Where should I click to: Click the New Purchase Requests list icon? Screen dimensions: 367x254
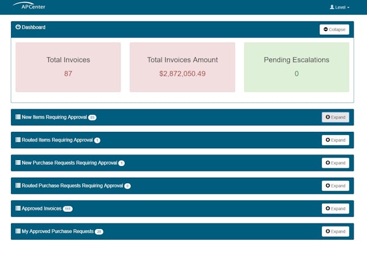18,163
